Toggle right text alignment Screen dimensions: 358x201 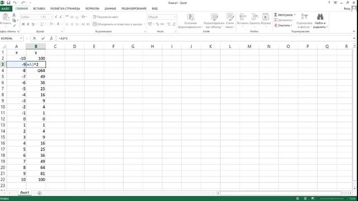77,24
